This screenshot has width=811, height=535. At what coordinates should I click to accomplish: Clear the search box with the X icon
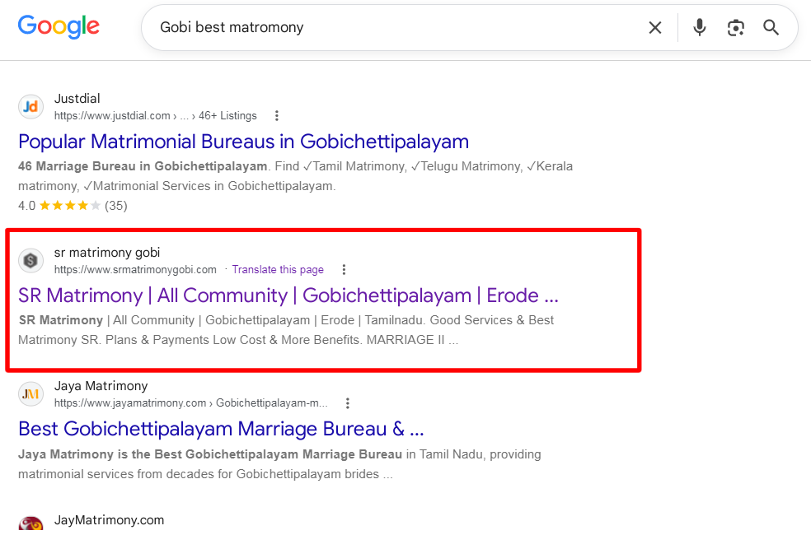pyautogui.click(x=654, y=27)
